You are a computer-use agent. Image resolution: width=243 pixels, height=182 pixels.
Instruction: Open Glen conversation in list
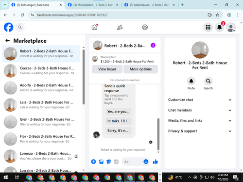tap(41, 122)
